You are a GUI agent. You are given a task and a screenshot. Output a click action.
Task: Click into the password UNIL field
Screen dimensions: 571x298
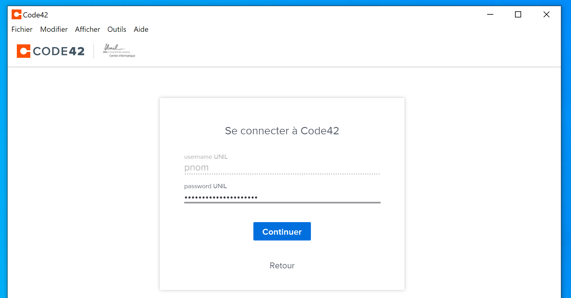[x=282, y=197]
